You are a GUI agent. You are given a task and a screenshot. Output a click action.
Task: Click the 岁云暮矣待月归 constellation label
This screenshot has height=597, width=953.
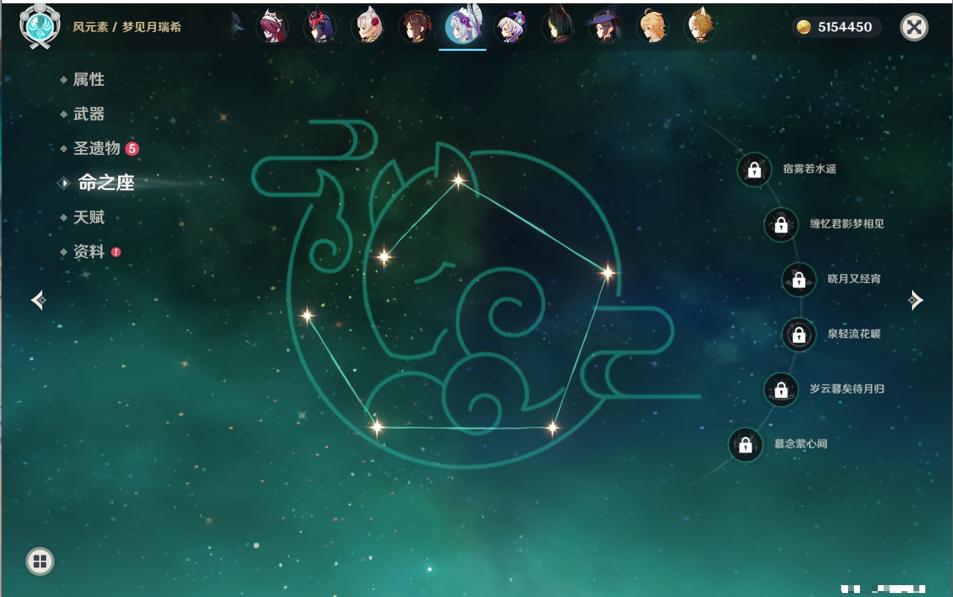[847, 389]
